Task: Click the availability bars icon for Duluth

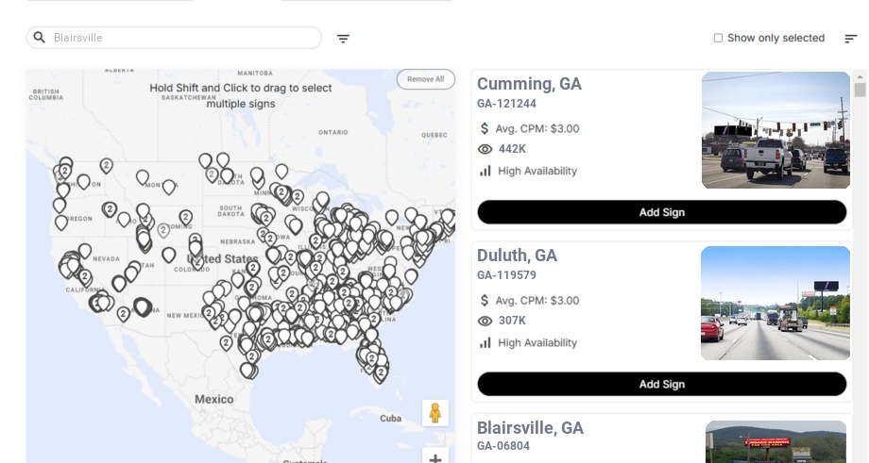Action: 486,342
